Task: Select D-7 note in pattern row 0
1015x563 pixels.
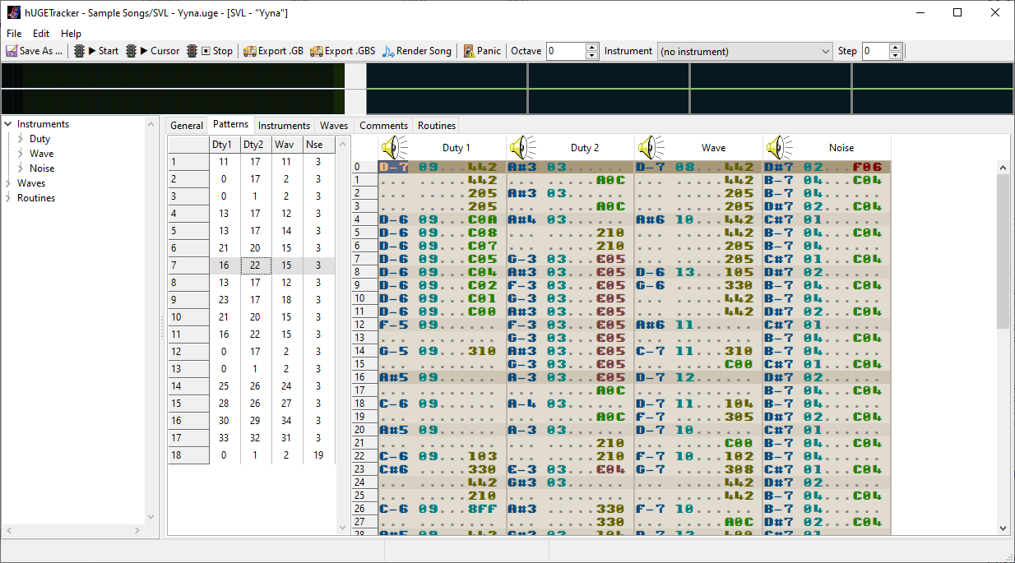Action: (x=392, y=167)
